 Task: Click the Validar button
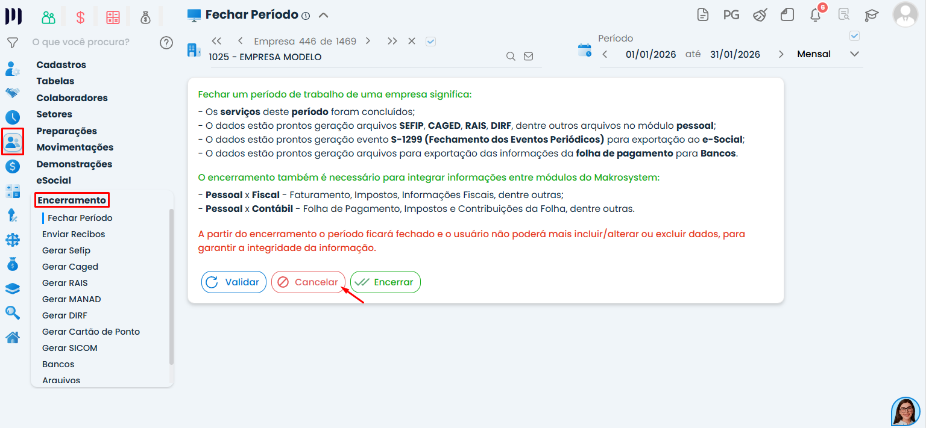234,282
